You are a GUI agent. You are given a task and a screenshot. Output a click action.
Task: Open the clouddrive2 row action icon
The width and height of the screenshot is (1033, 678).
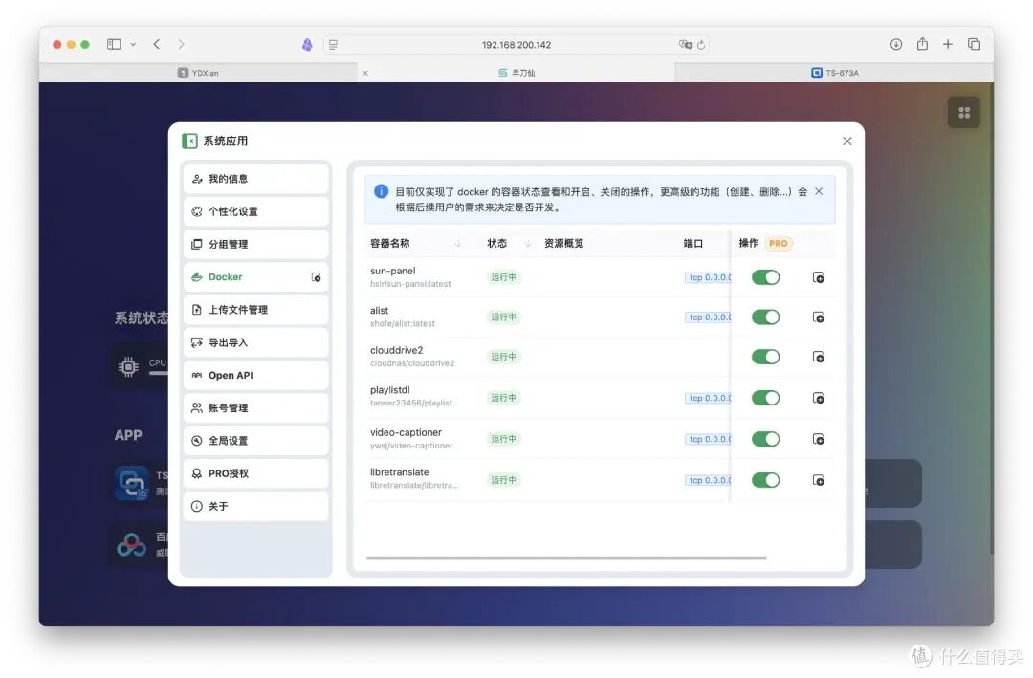click(x=818, y=357)
